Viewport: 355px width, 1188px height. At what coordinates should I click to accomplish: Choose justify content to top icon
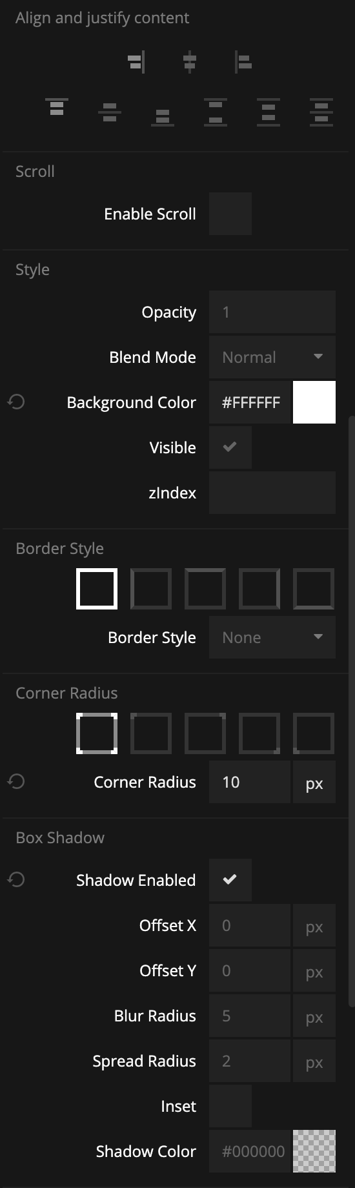click(x=57, y=107)
